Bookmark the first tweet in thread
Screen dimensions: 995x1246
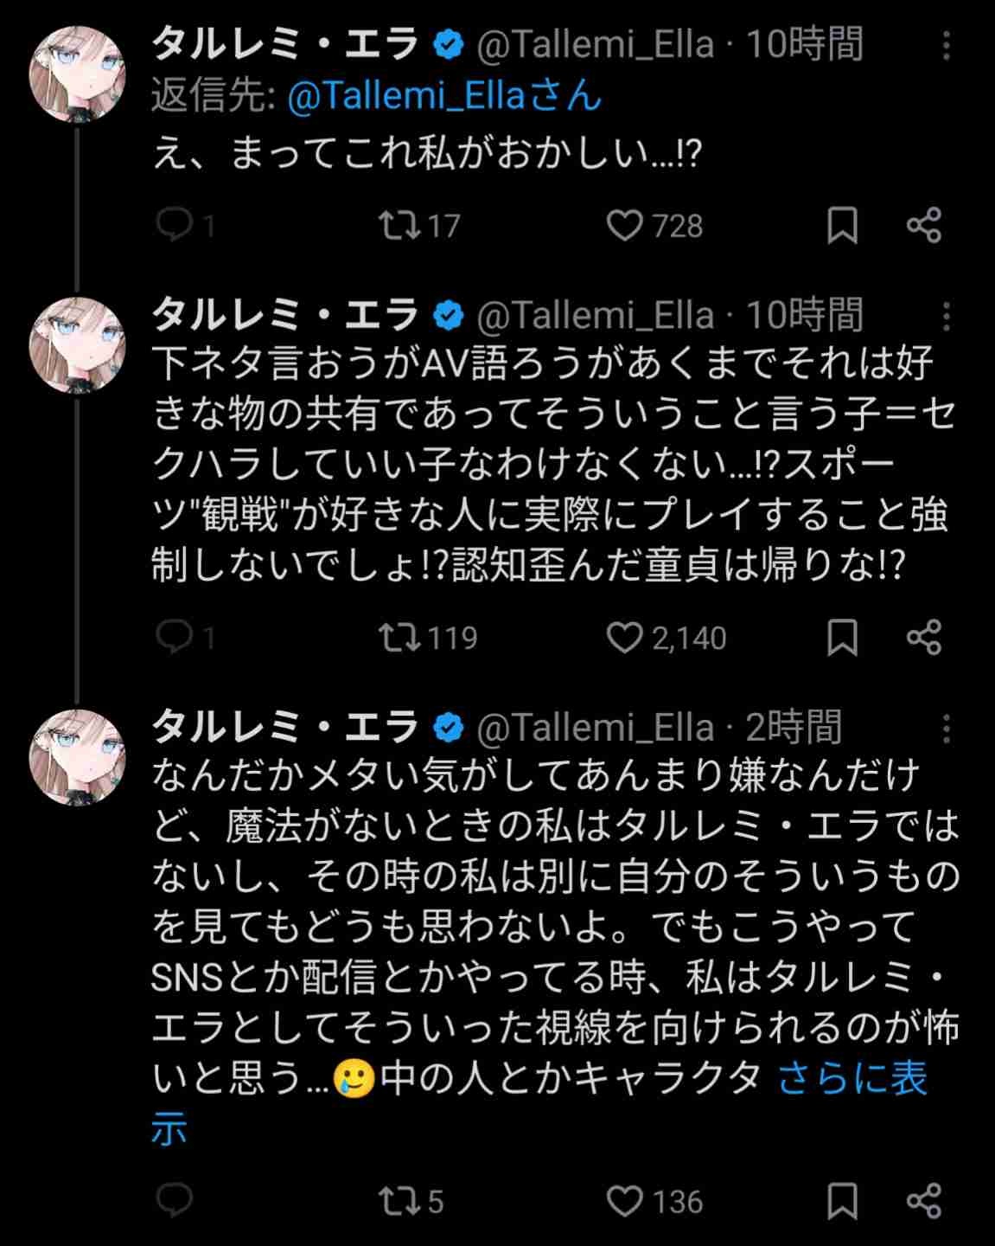tap(843, 225)
